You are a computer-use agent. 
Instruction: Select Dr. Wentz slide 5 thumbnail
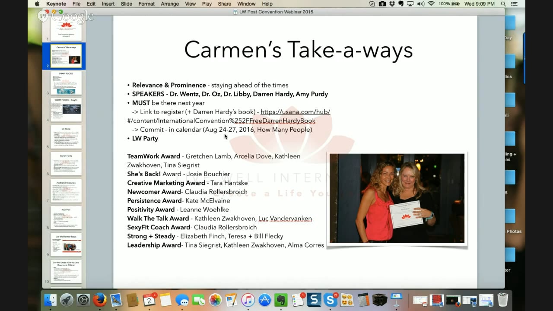click(x=66, y=136)
